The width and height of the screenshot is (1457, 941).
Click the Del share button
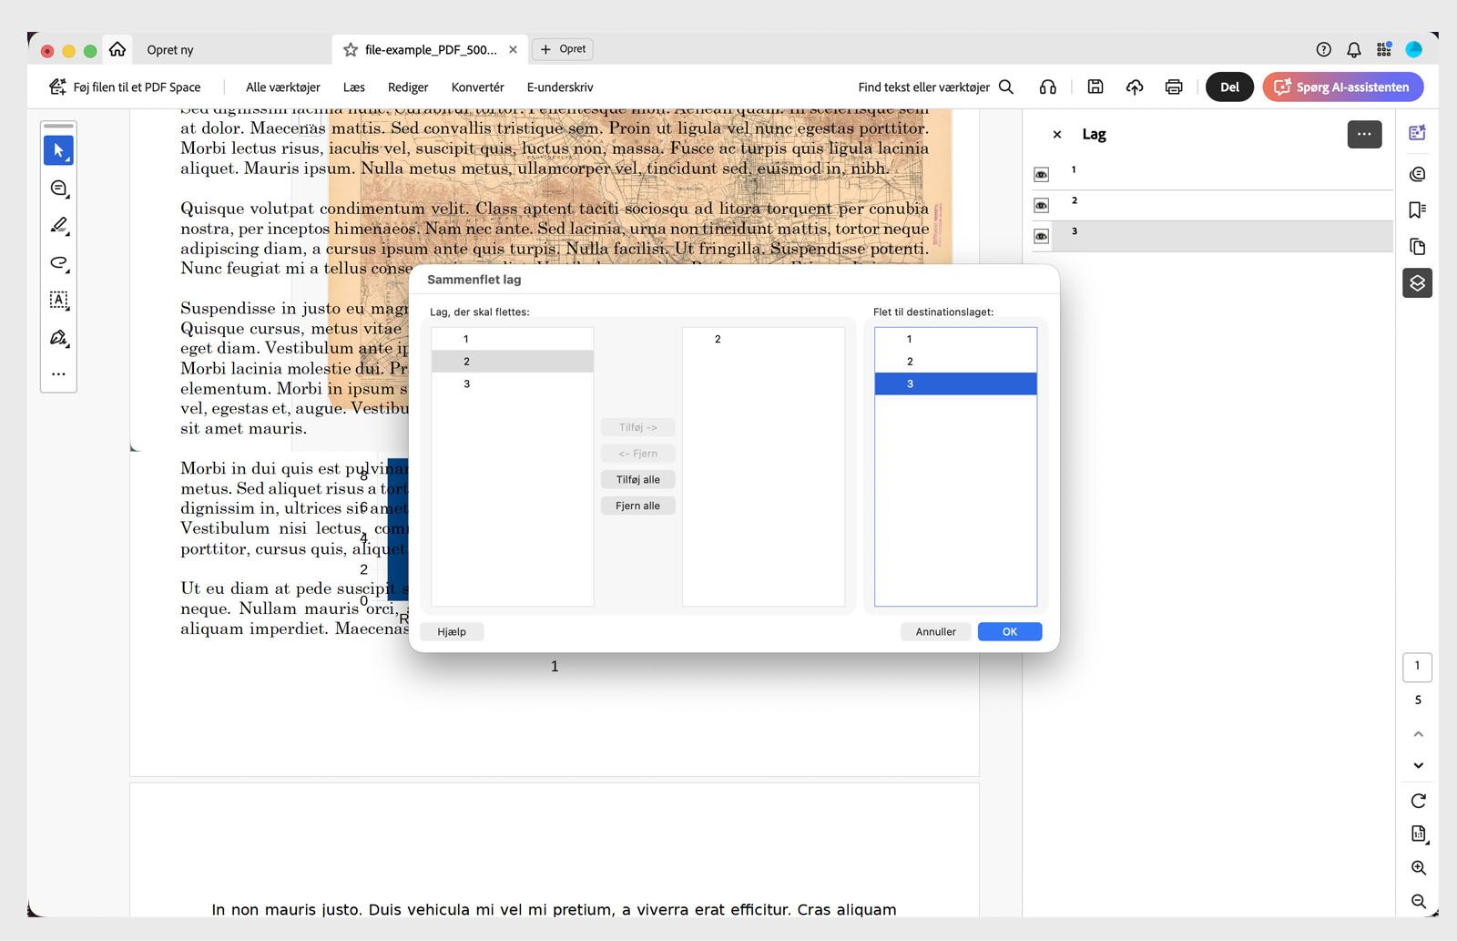tap(1229, 87)
